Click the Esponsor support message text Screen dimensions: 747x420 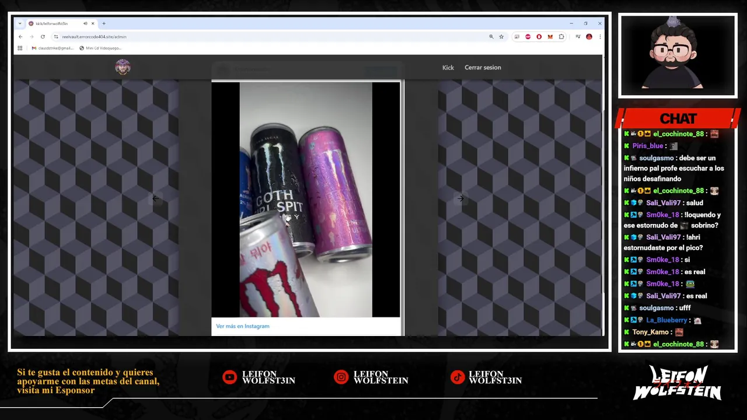[88, 381]
